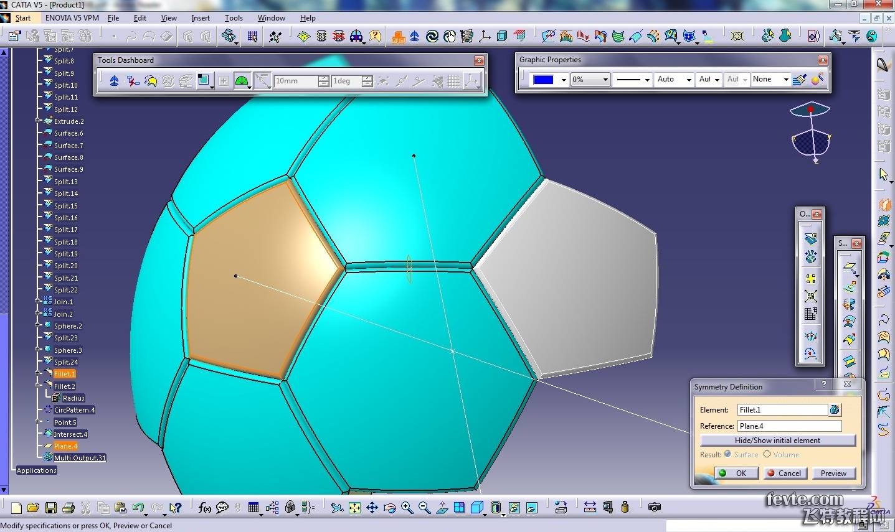Click the Preview button
This screenshot has height=532, width=895.
tap(833, 474)
